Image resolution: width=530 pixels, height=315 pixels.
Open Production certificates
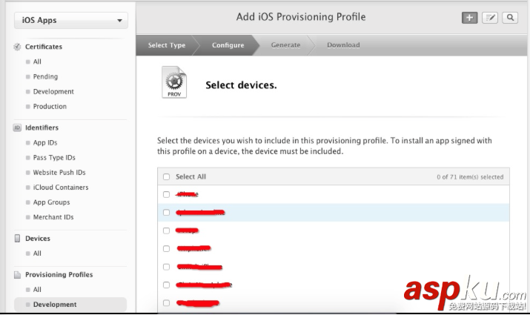(50, 106)
